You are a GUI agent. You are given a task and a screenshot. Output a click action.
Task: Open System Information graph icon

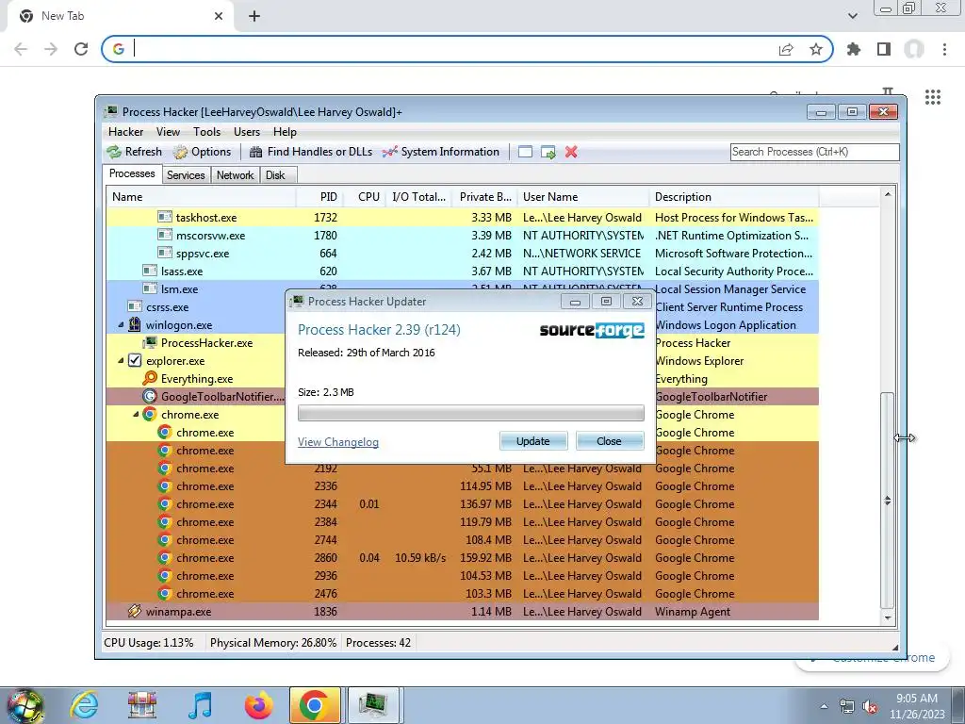click(x=389, y=152)
